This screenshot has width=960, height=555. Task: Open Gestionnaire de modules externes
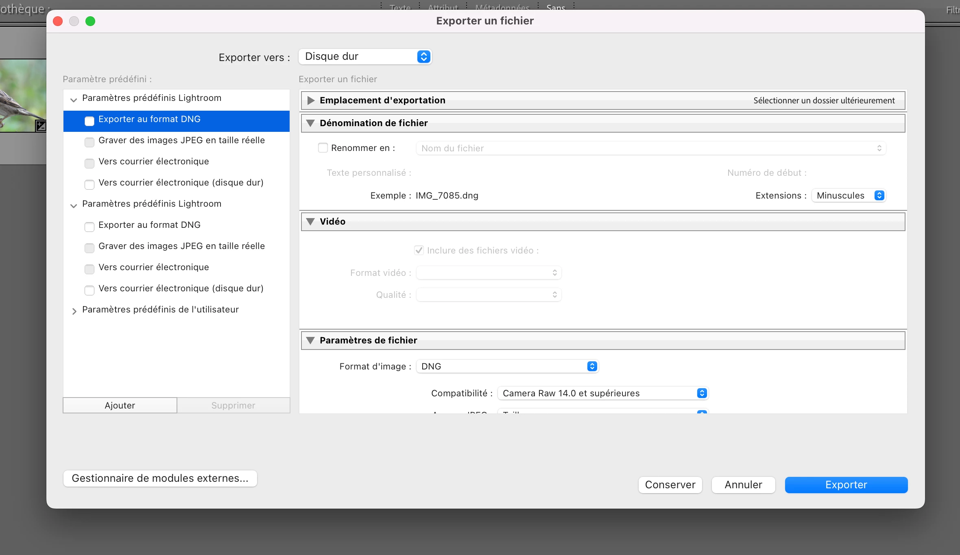(x=160, y=478)
